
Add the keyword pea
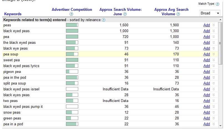point(207,37)
